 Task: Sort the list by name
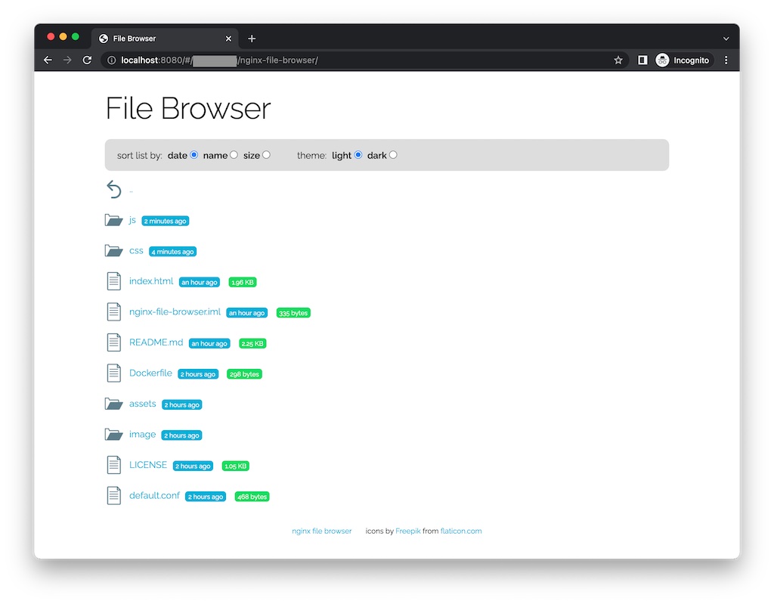pos(234,155)
